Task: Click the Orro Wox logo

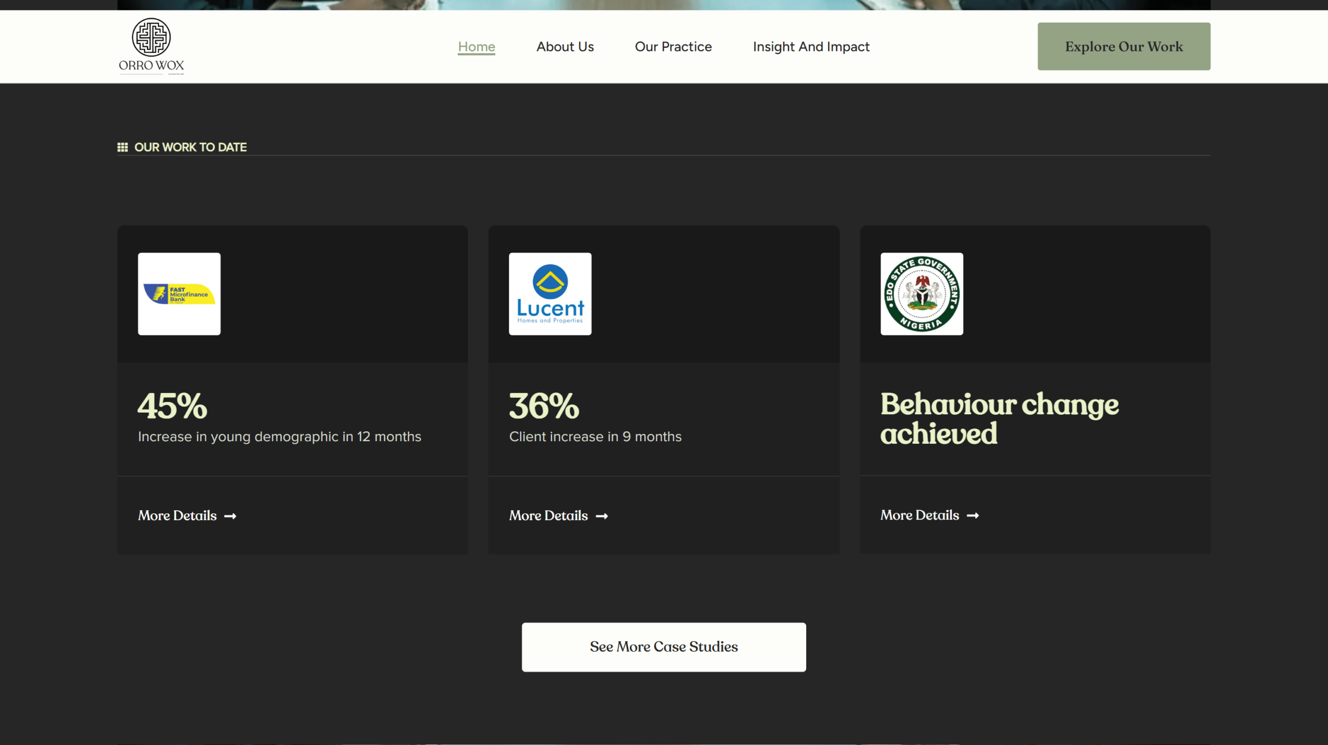Action: click(x=151, y=46)
